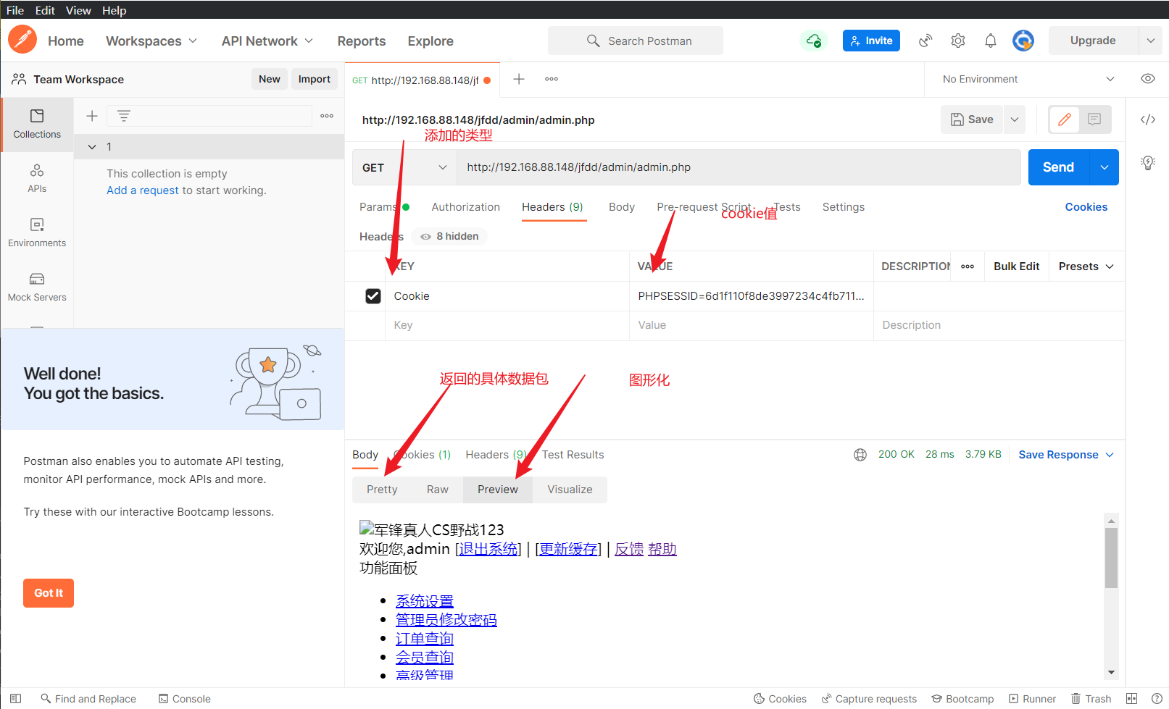The height and width of the screenshot is (709, 1169).
Task: Click the New button
Action: [270, 79]
